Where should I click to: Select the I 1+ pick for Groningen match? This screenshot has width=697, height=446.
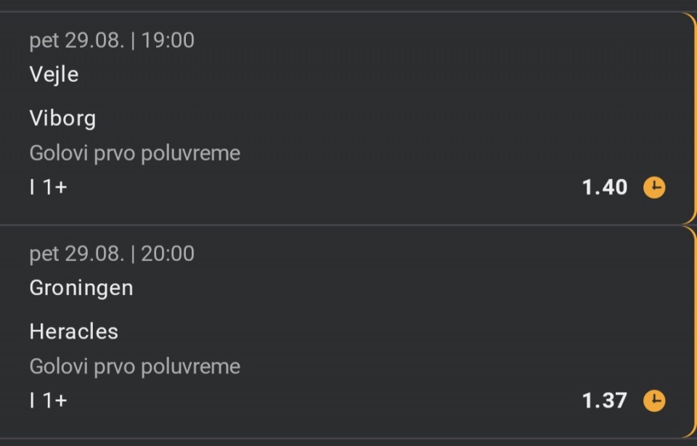pos(49,401)
